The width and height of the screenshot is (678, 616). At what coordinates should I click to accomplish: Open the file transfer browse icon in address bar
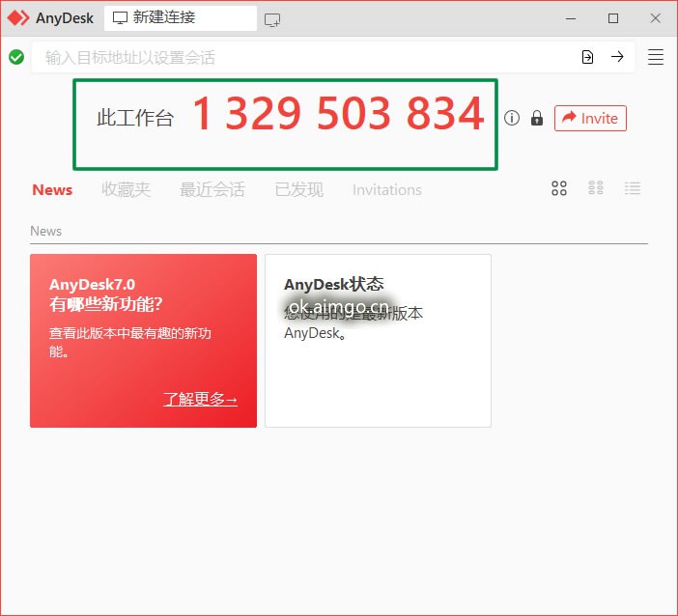point(587,57)
